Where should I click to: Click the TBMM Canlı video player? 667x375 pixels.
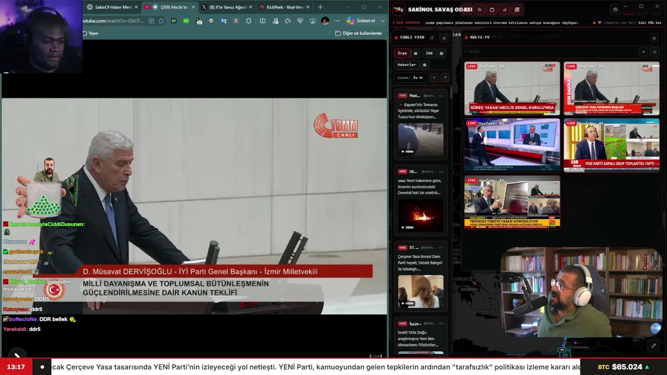[x=194, y=206]
